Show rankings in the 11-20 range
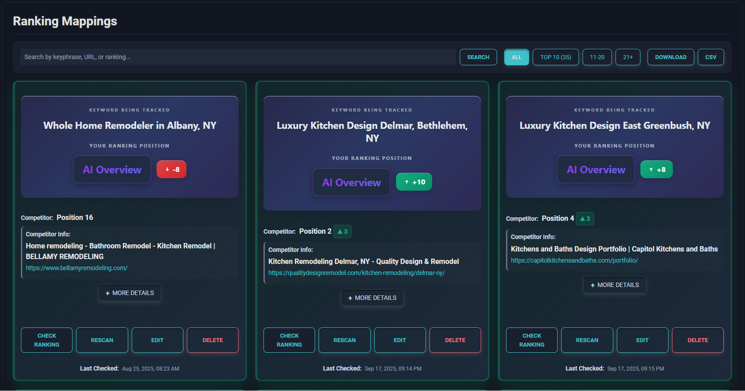This screenshot has width=745, height=391. tap(597, 57)
